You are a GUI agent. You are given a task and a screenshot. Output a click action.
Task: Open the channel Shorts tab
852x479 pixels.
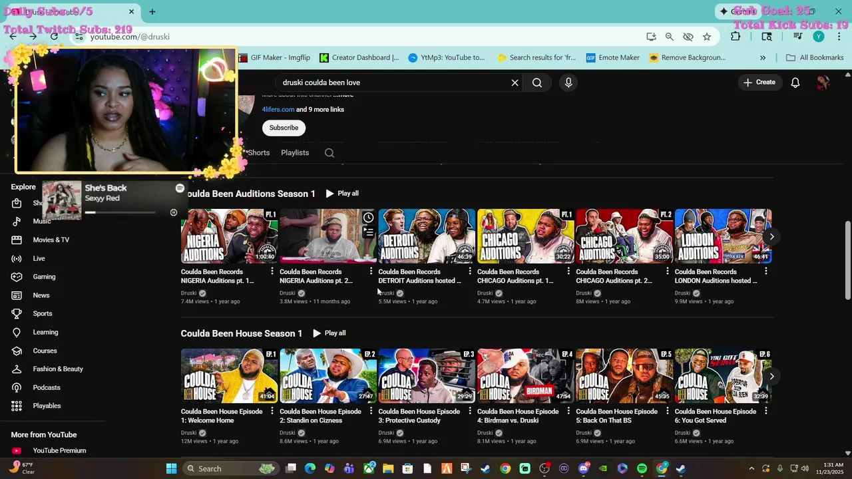click(258, 153)
